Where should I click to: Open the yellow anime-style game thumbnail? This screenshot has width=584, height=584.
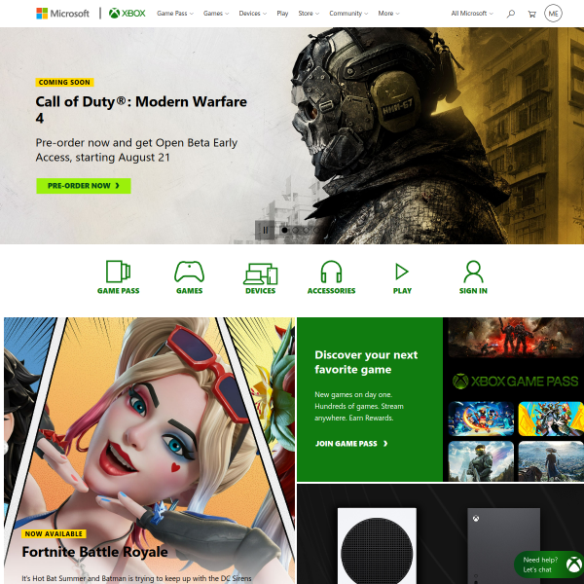[551, 419]
